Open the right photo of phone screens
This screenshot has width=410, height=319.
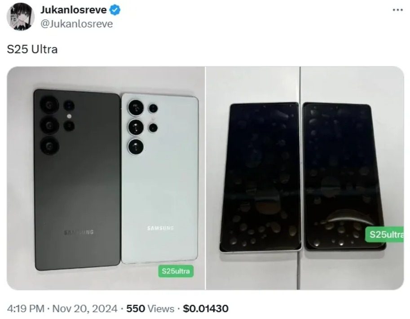[x=305, y=178]
